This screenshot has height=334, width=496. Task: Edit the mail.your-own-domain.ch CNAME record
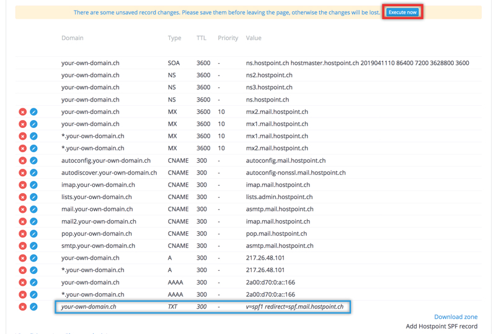click(x=33, y=209)
